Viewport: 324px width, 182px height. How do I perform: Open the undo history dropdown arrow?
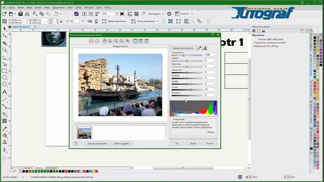pos(60,14)
